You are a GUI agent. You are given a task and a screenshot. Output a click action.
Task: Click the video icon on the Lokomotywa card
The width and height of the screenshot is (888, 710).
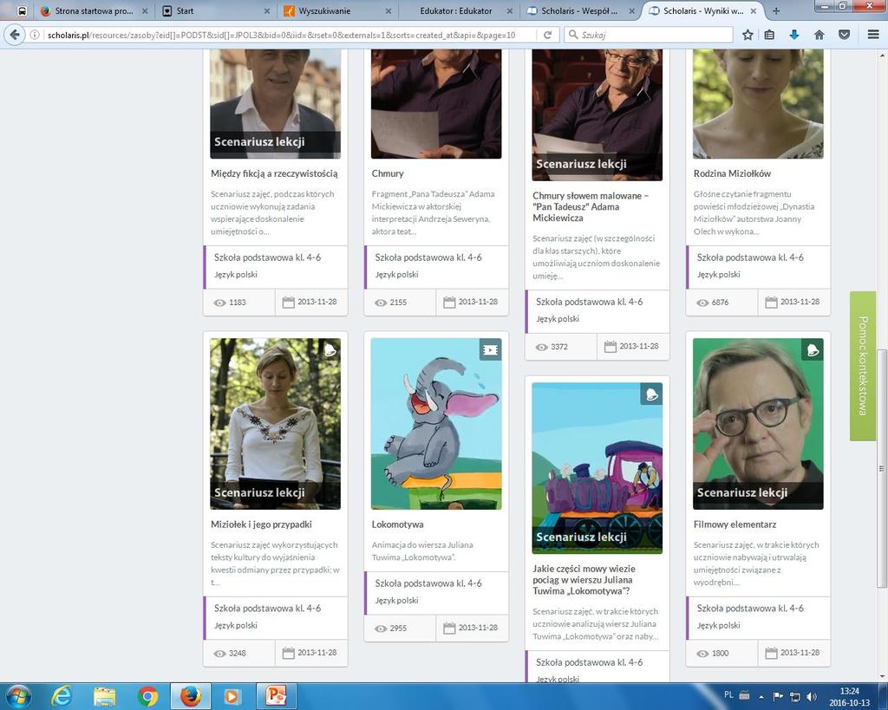(x=491, y=350)
